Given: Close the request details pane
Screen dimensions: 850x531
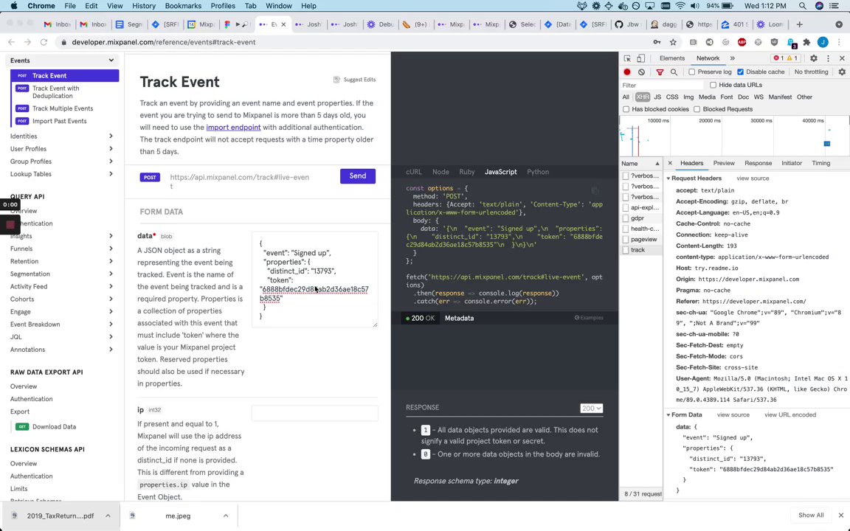Looking at the screenshot, I should tap(670, 163).
